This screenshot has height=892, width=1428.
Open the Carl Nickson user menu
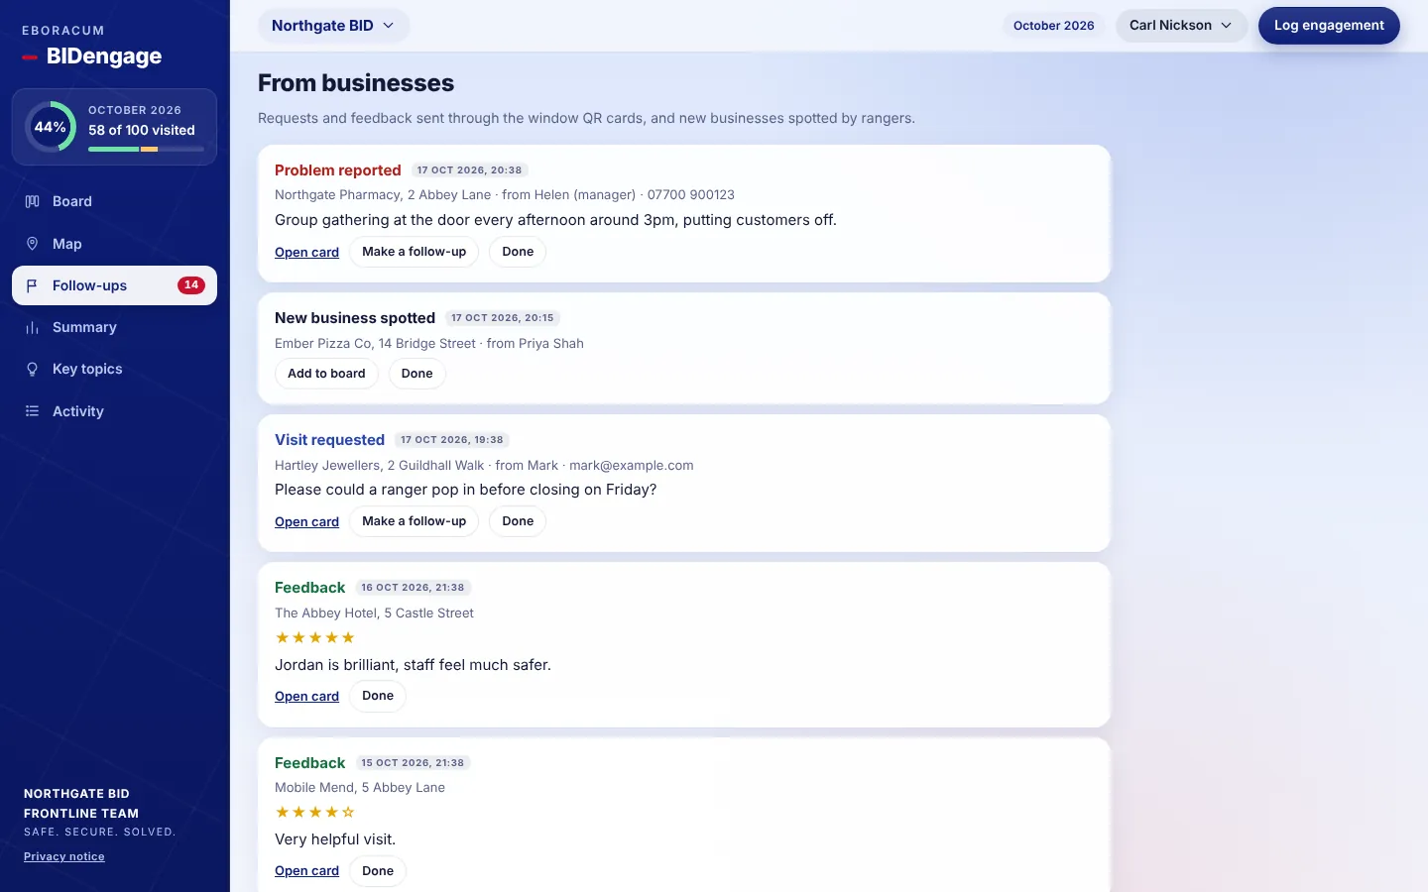point(1181,26)
